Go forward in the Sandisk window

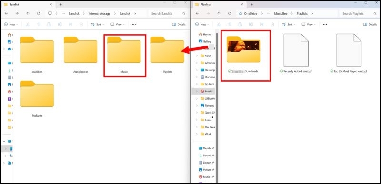pyautogui.click(x=17, y=14)
